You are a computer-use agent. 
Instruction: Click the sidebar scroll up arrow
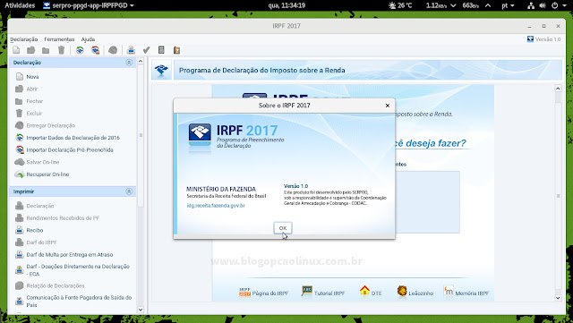tap(141, 62)
